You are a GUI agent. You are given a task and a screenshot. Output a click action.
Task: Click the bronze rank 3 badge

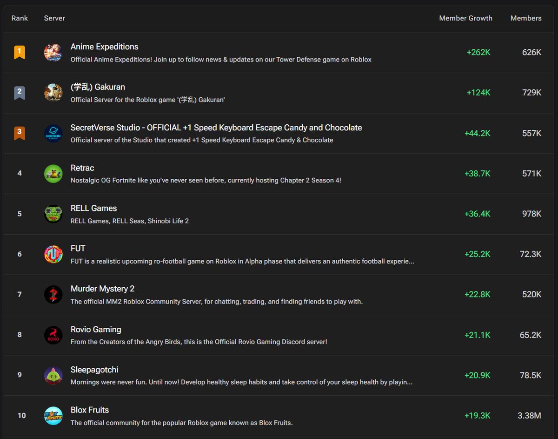pos(20,133)
